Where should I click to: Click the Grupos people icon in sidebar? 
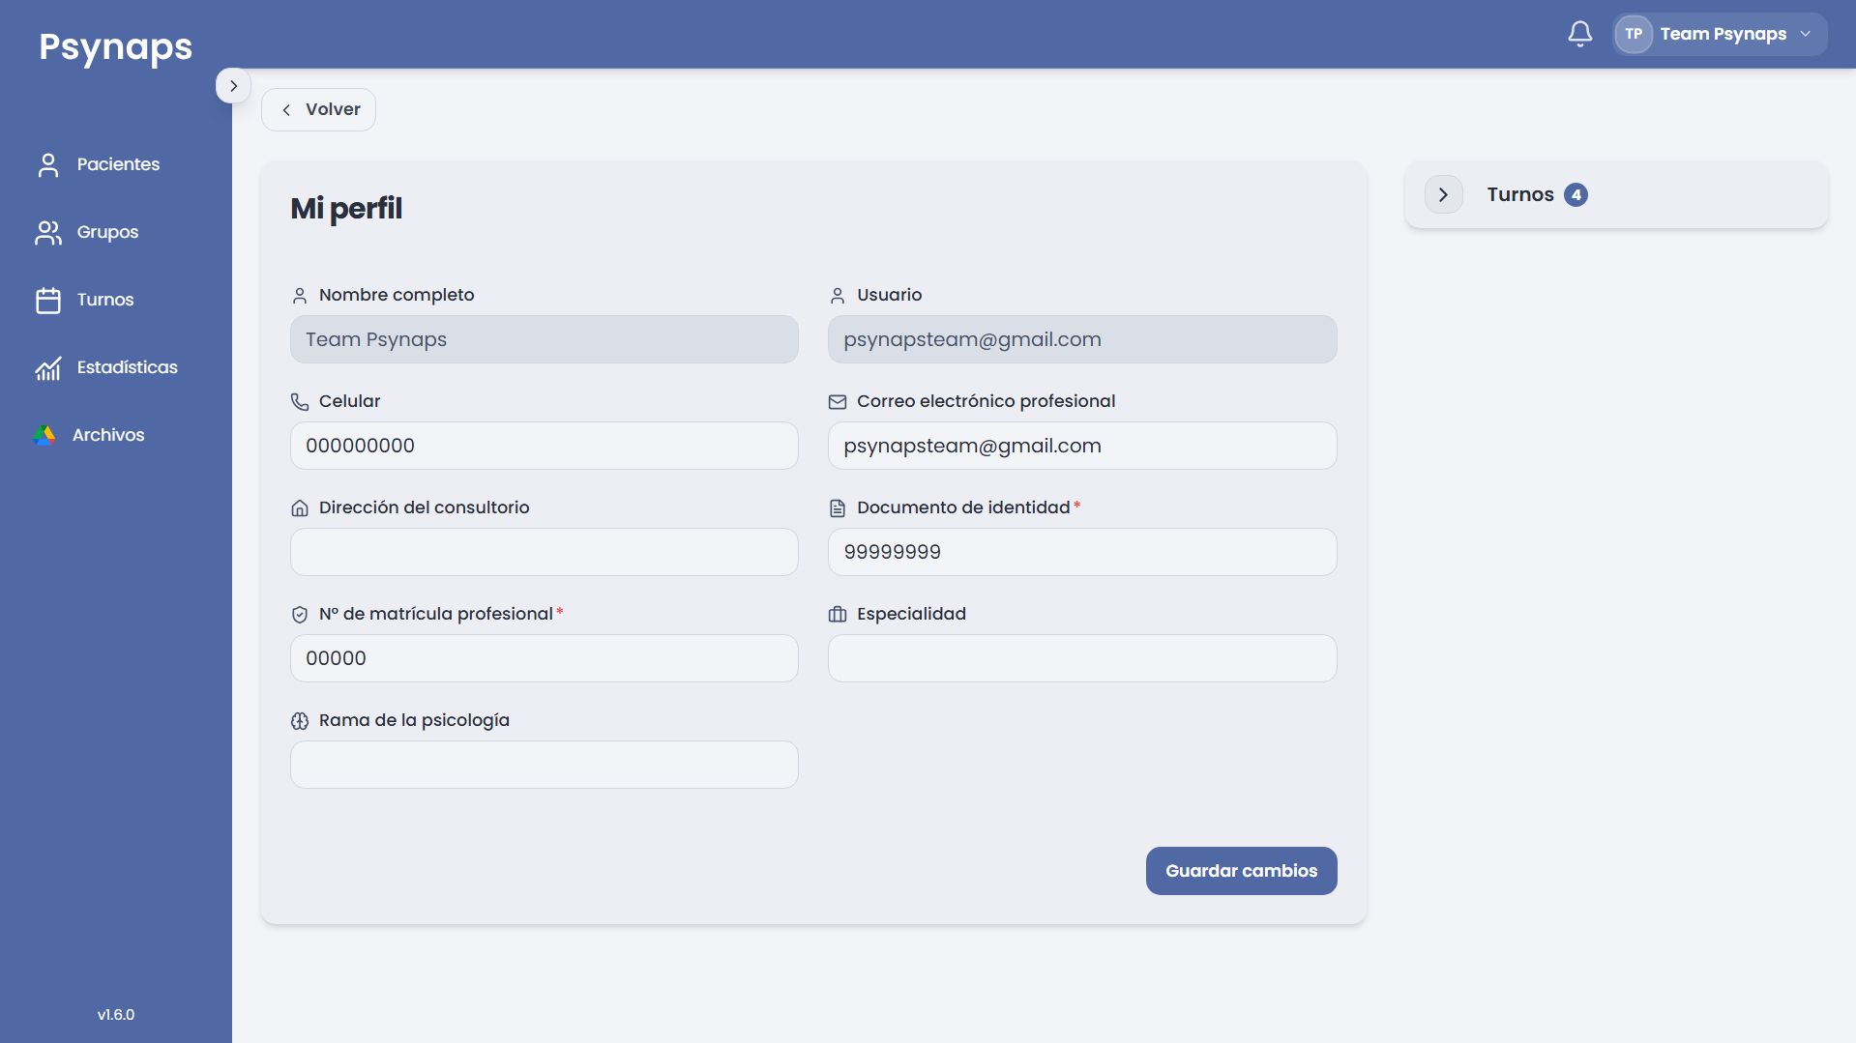48,233
